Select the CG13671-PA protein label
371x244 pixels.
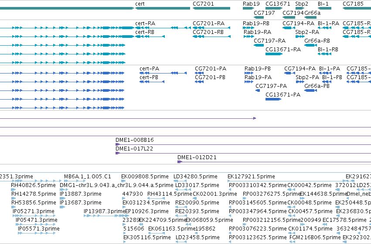(x=283, y=95)
